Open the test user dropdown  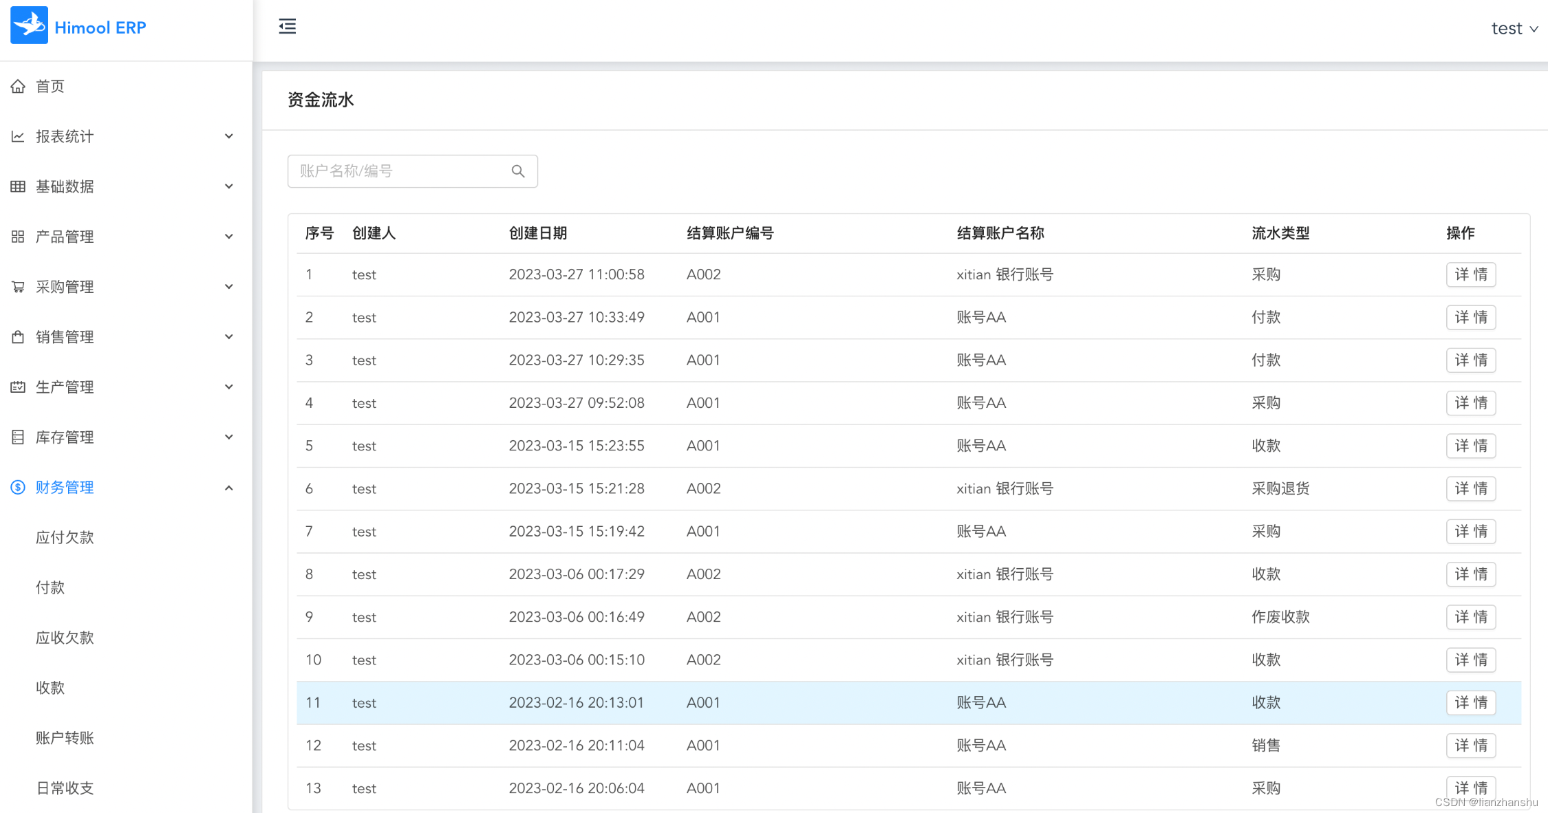[1514, 28]
